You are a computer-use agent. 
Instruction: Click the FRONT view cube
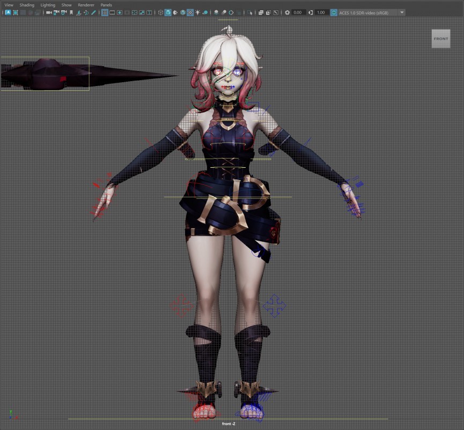pyautogui.click(x=441, y=39)
